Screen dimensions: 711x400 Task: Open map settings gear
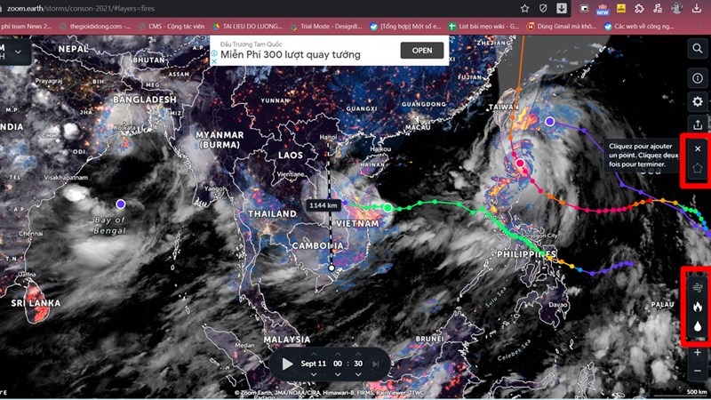click(x=698, y=101)
